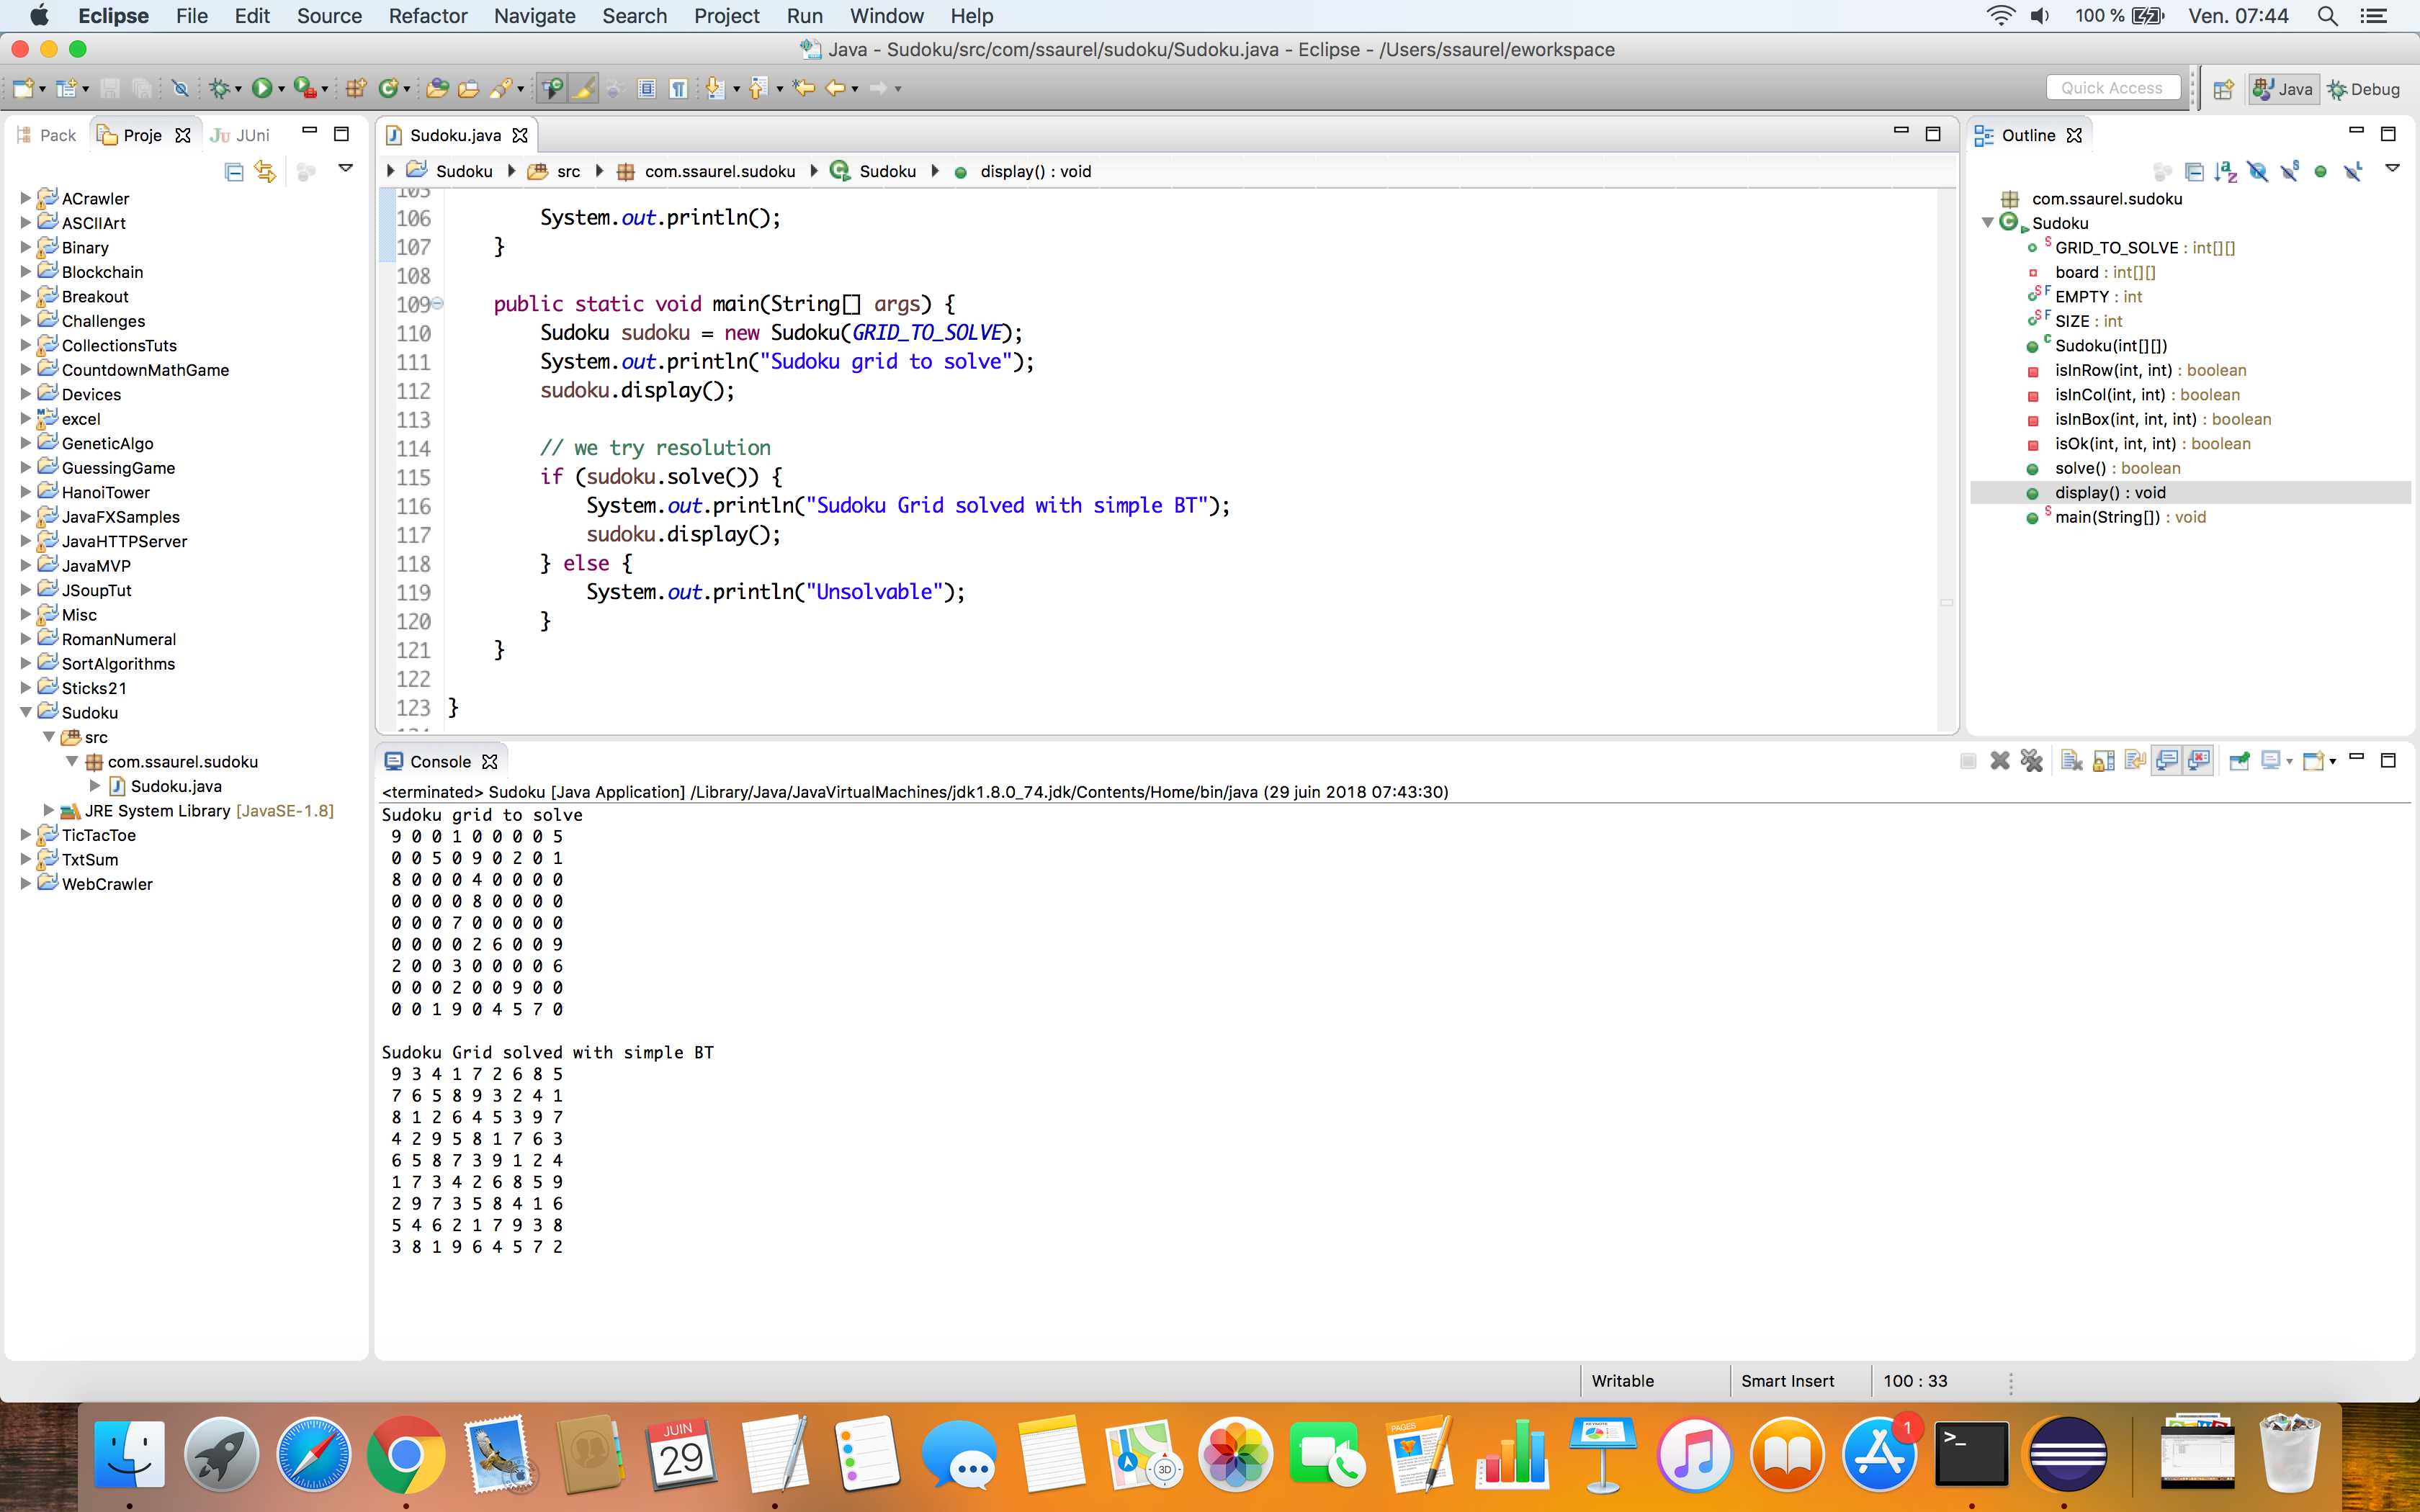
Task: Click the Pin Console icon
Action: click(x=2239, y=761)
